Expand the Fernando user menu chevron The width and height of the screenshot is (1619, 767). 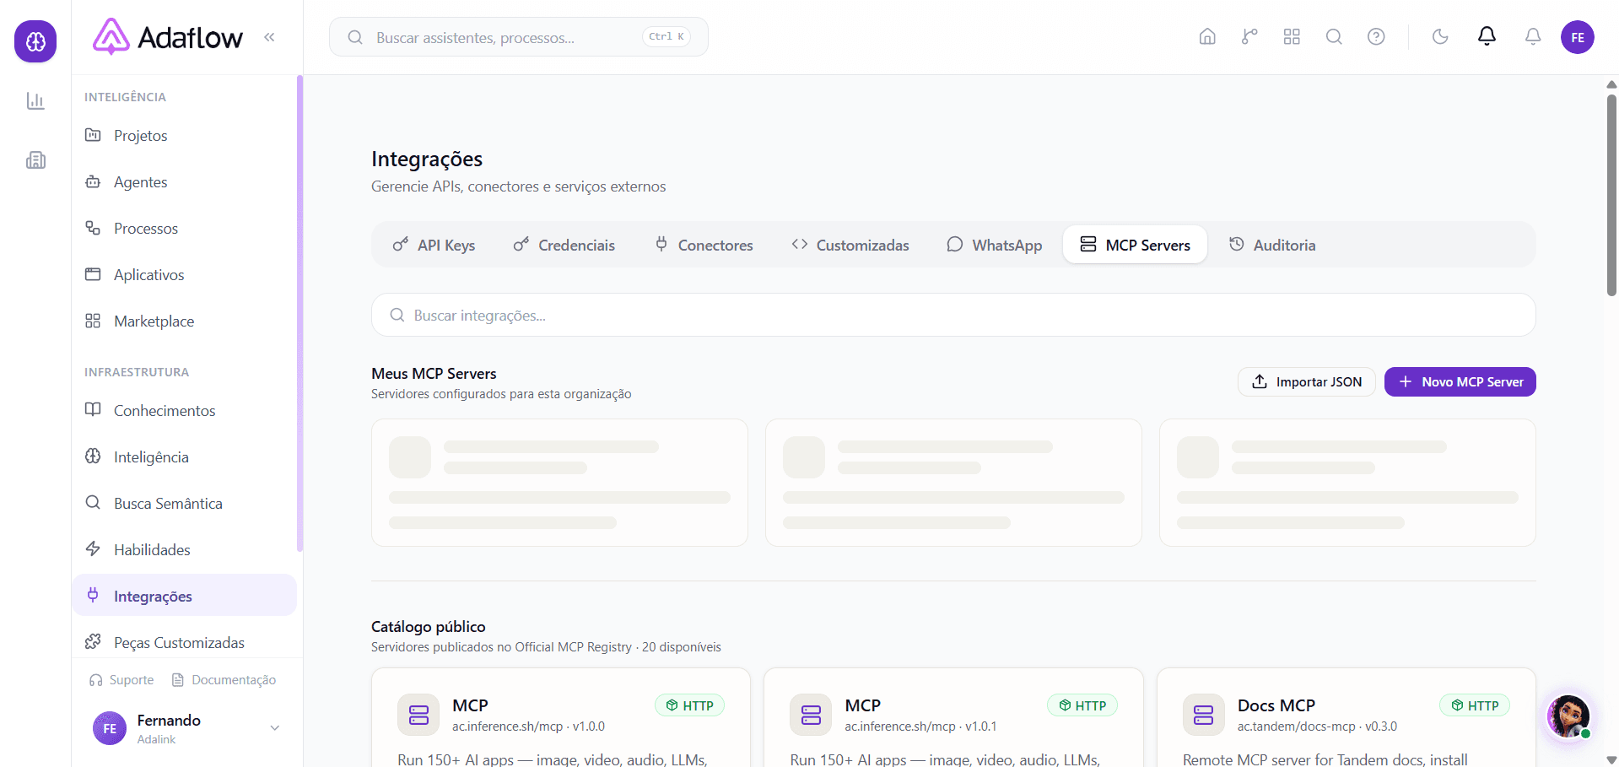click(274, 728)
